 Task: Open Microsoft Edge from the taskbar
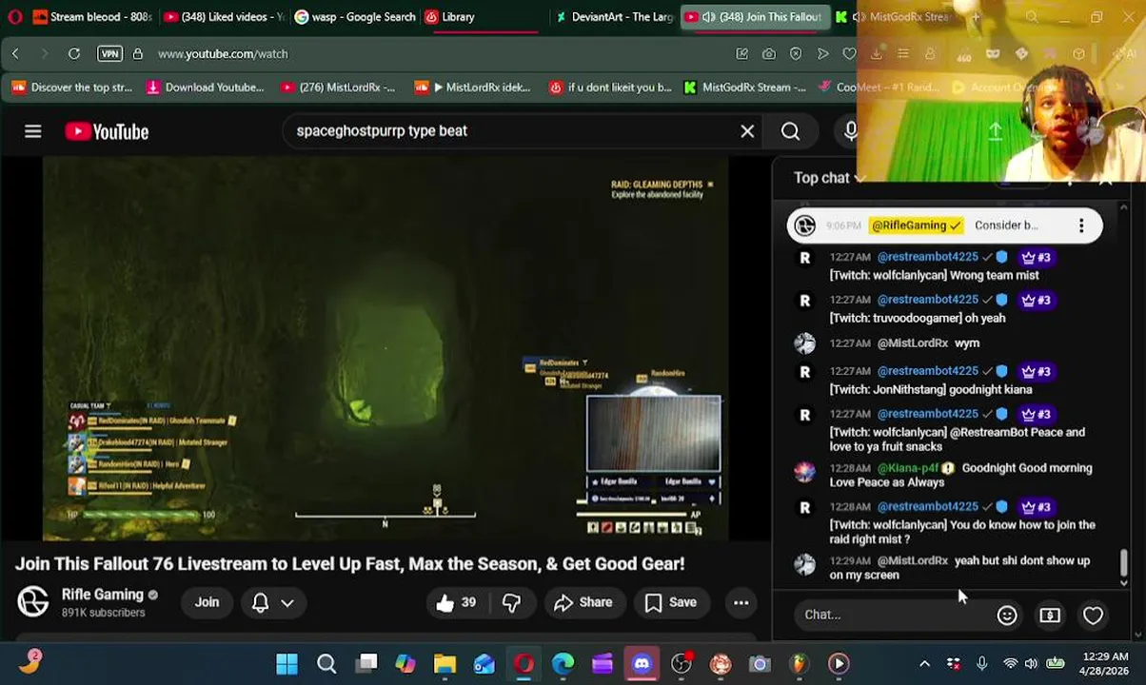point(563,663)
